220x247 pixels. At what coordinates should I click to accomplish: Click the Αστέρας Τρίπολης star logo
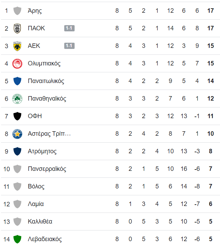point(17,134)
